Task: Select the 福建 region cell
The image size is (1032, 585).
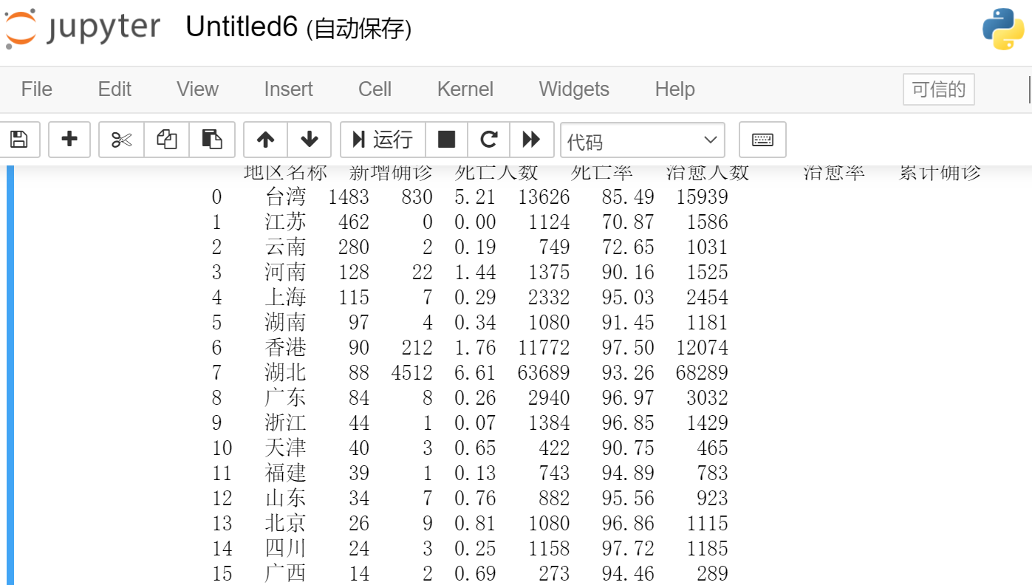Action: click(285, 473)
